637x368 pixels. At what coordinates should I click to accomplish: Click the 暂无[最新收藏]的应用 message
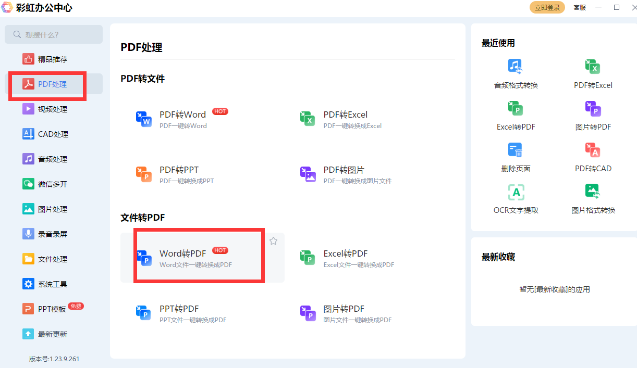(555, 289)
